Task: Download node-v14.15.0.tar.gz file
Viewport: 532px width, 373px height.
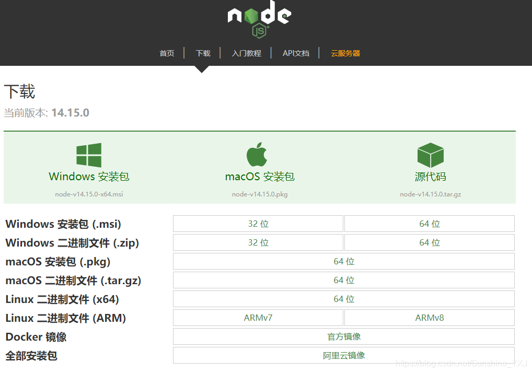Action: 430,194
